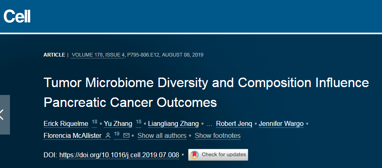This screenshot has width=382, height=168.
Task: Click author Florencia McAllister's name
Action: 73,136
